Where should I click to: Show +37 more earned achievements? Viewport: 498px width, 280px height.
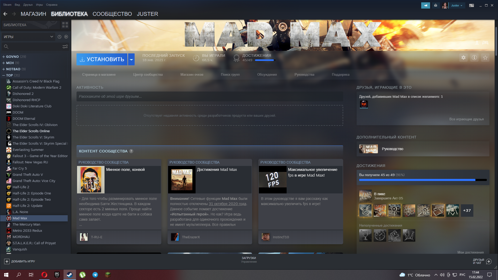click(x=467, y=211)
